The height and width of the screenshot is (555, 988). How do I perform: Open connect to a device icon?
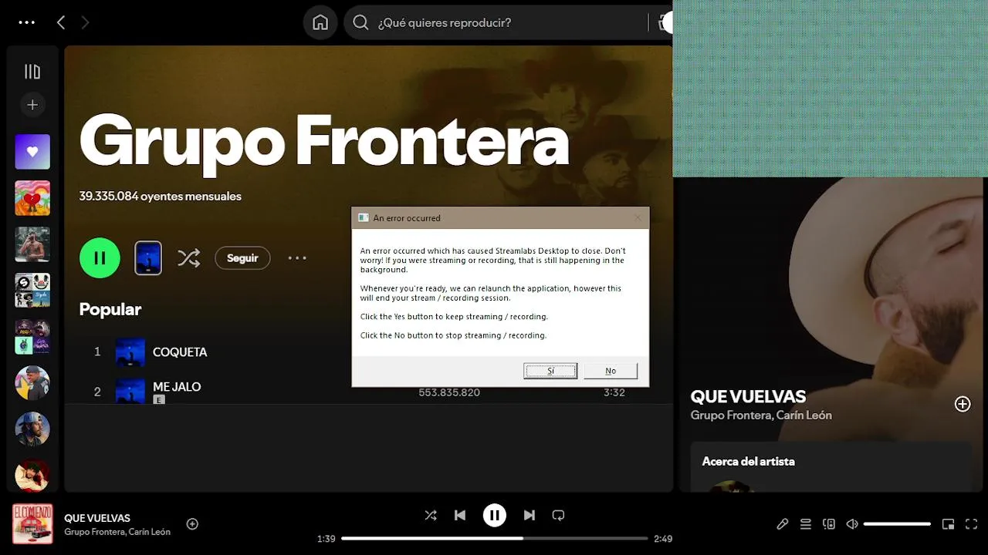829,524
